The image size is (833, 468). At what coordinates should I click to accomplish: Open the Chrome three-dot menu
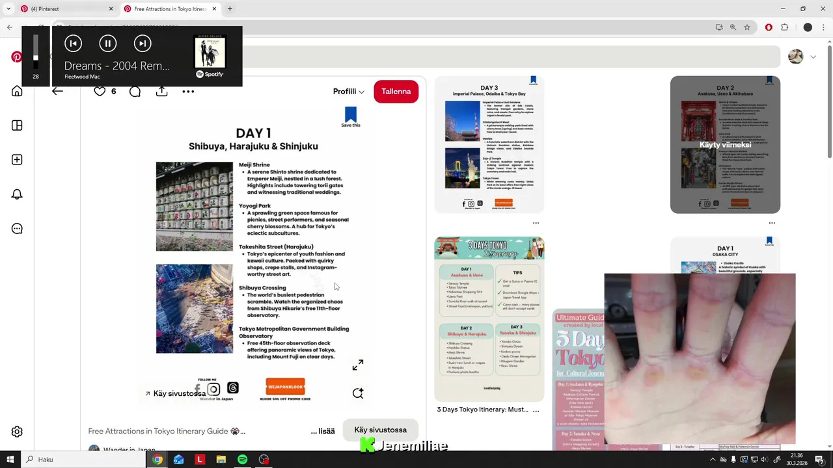(x=824, y=27)
